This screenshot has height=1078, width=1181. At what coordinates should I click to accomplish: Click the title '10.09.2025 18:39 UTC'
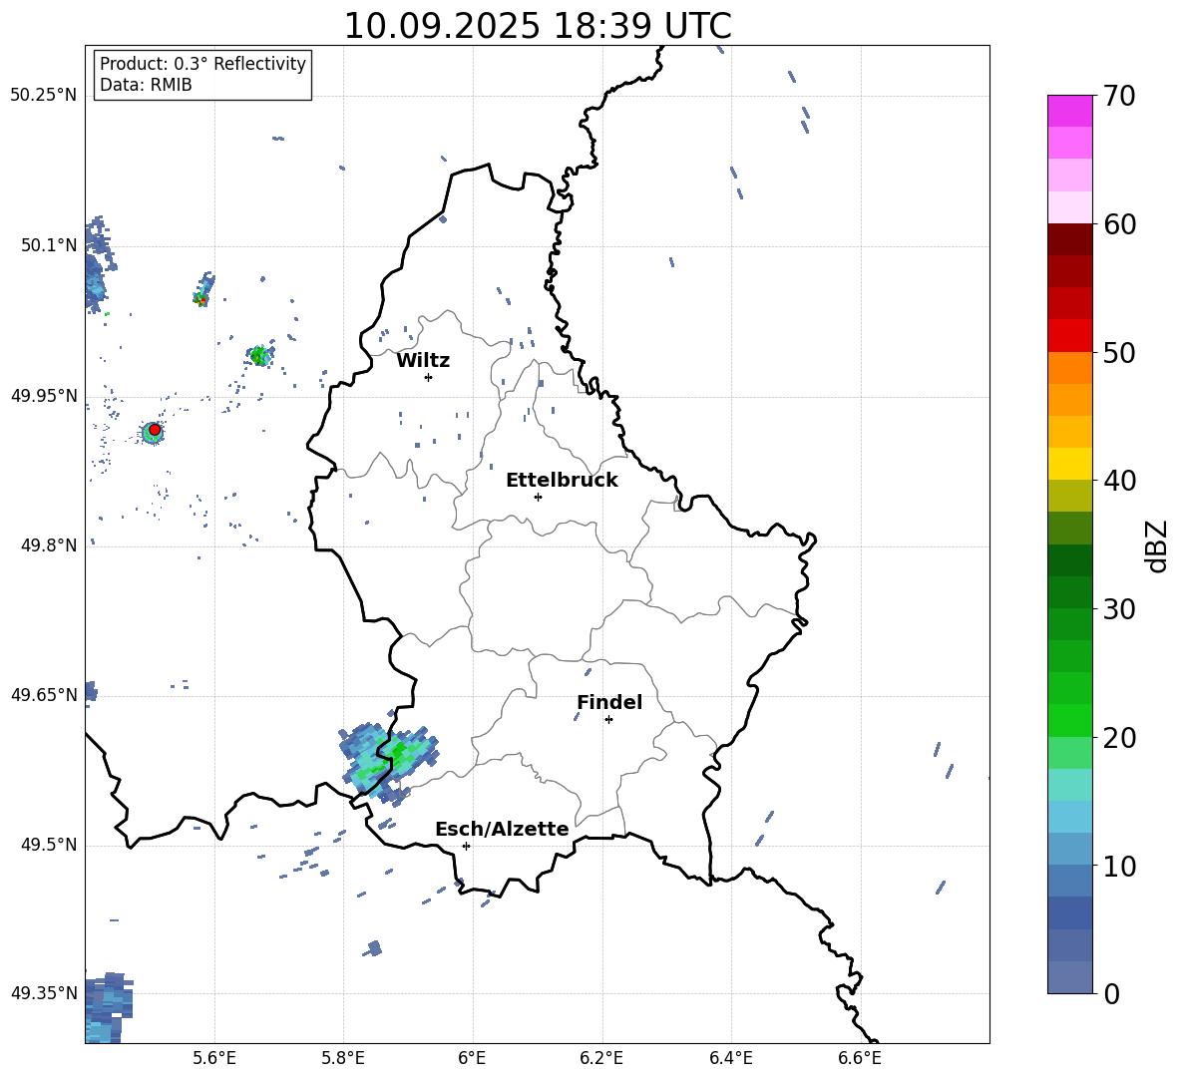[x=537, y=26]
